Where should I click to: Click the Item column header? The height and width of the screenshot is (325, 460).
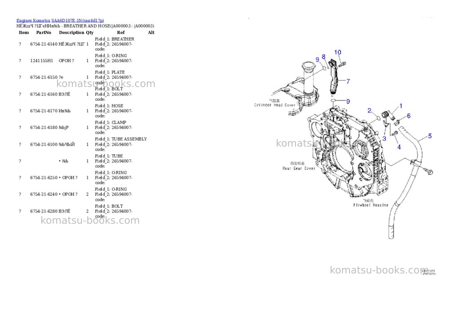pyautogui.click(x=24, y=32)
